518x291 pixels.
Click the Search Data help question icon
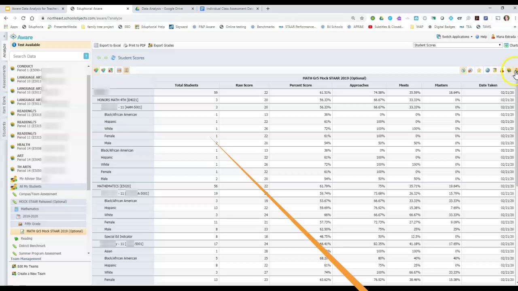click(86, 56)
